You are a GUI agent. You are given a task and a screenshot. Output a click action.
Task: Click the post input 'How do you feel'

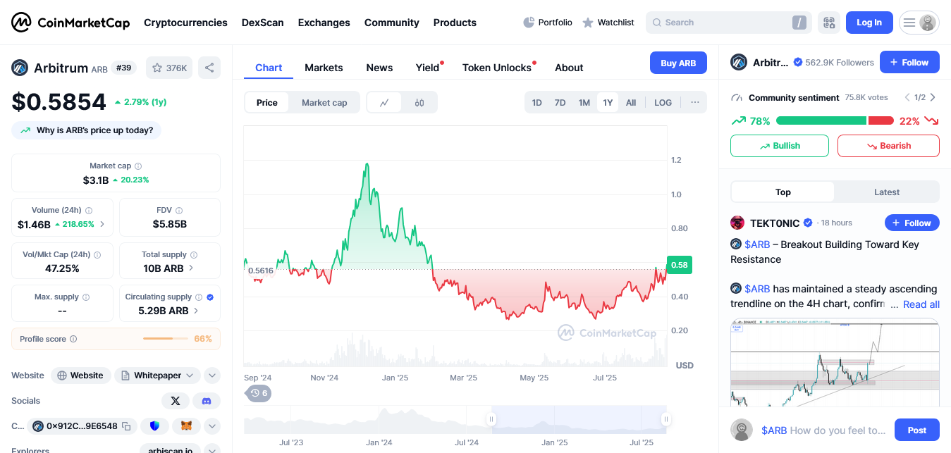pyautogui.click(x=823, y=430)
